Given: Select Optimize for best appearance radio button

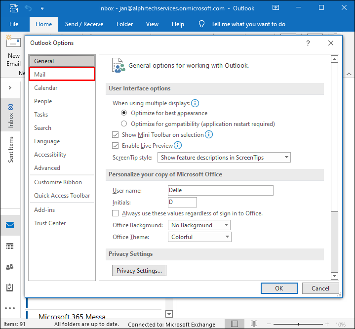Looking at the screenshot, I should click(x=124, y=113).
